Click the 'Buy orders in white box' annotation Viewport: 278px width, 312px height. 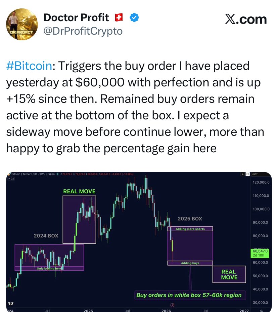189,295
